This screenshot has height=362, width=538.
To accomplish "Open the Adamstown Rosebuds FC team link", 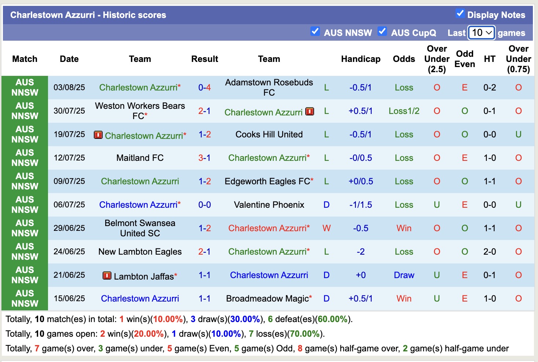I will pyautogui.click(x=269, y=88).
